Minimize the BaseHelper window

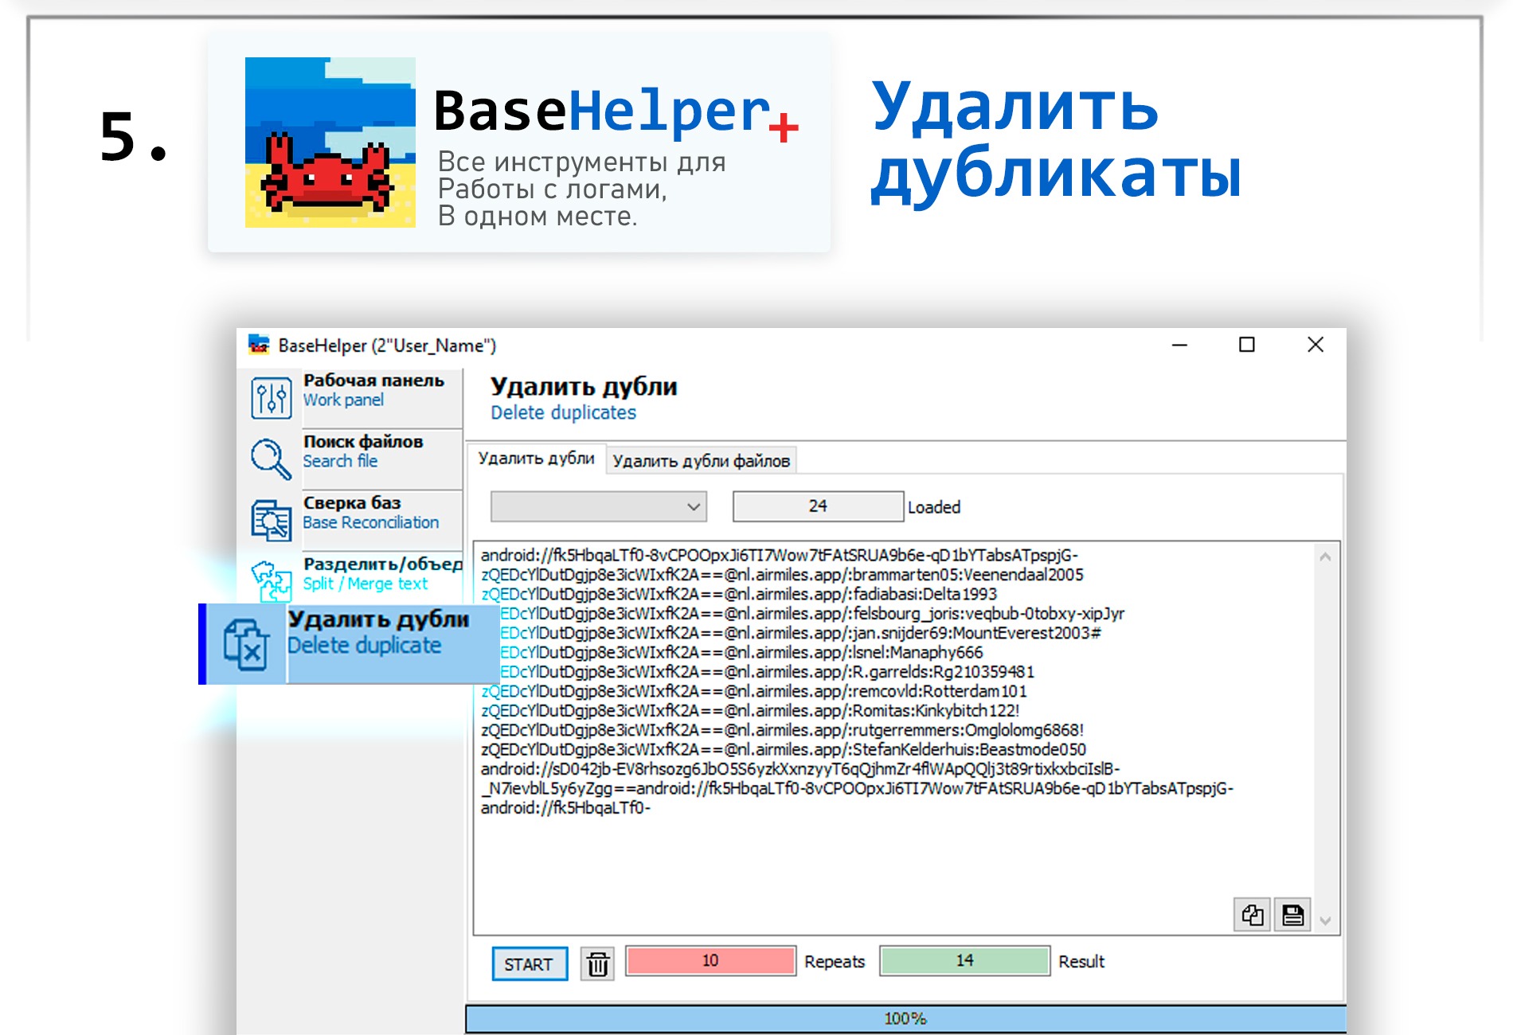tap(1179, 345)
